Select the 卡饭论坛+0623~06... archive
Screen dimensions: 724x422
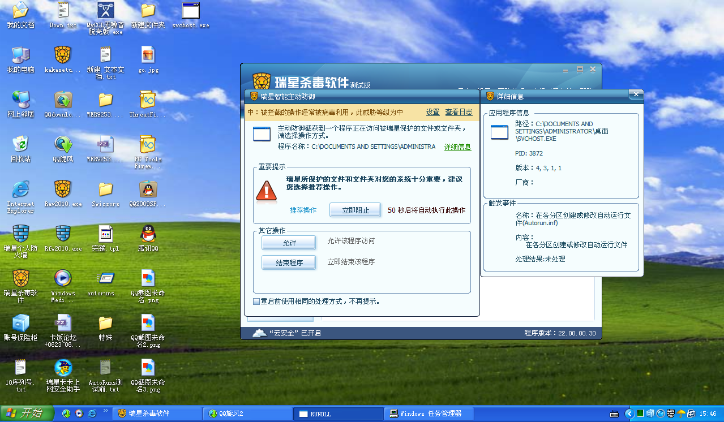point(63,331)
